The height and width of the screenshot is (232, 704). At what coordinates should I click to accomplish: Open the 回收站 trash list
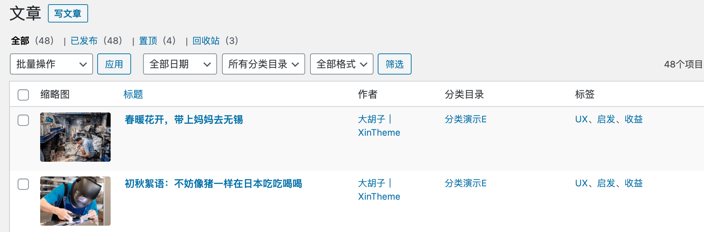pyautogui.click(x=206, y=41)
